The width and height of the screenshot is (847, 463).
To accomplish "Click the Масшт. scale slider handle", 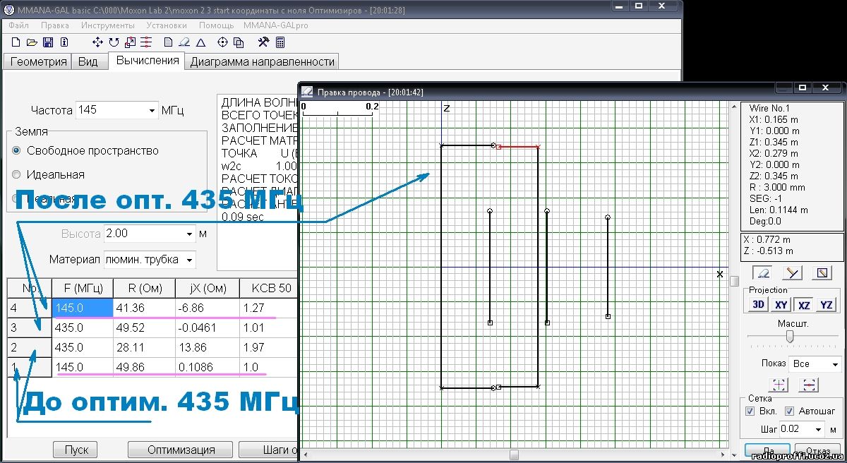I will [x=790, y=336].
